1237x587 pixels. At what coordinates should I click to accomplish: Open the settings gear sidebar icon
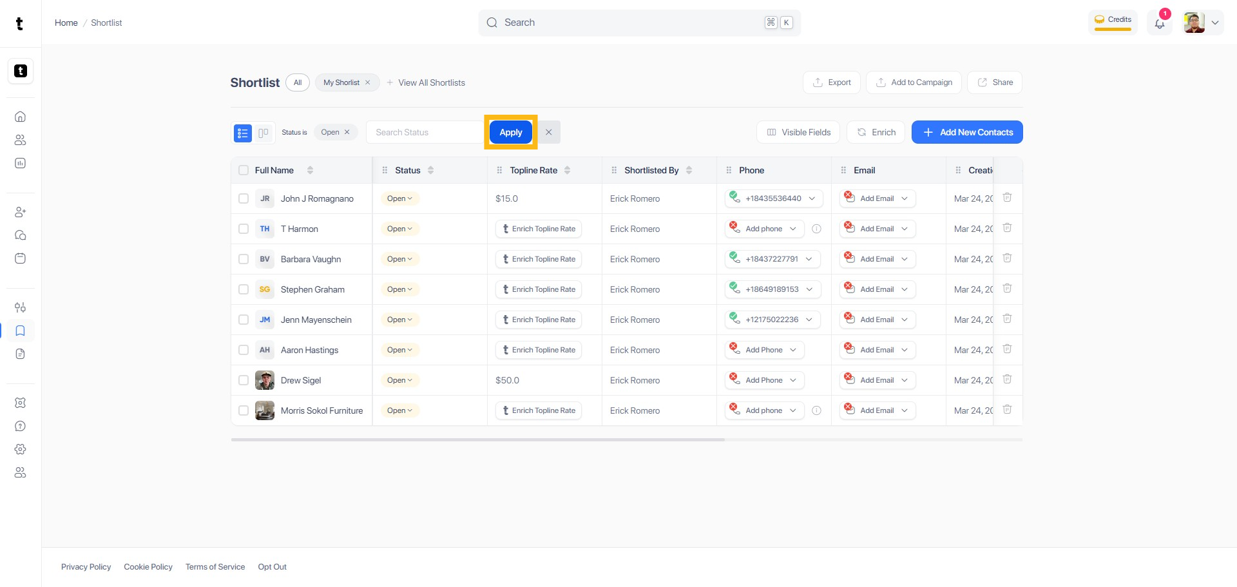coord(20,449)
